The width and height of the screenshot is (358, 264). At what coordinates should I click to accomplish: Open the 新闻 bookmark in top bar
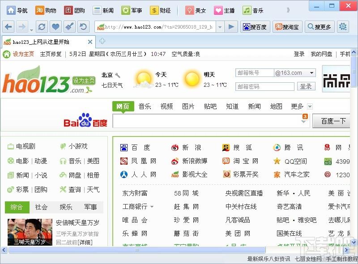103,10
